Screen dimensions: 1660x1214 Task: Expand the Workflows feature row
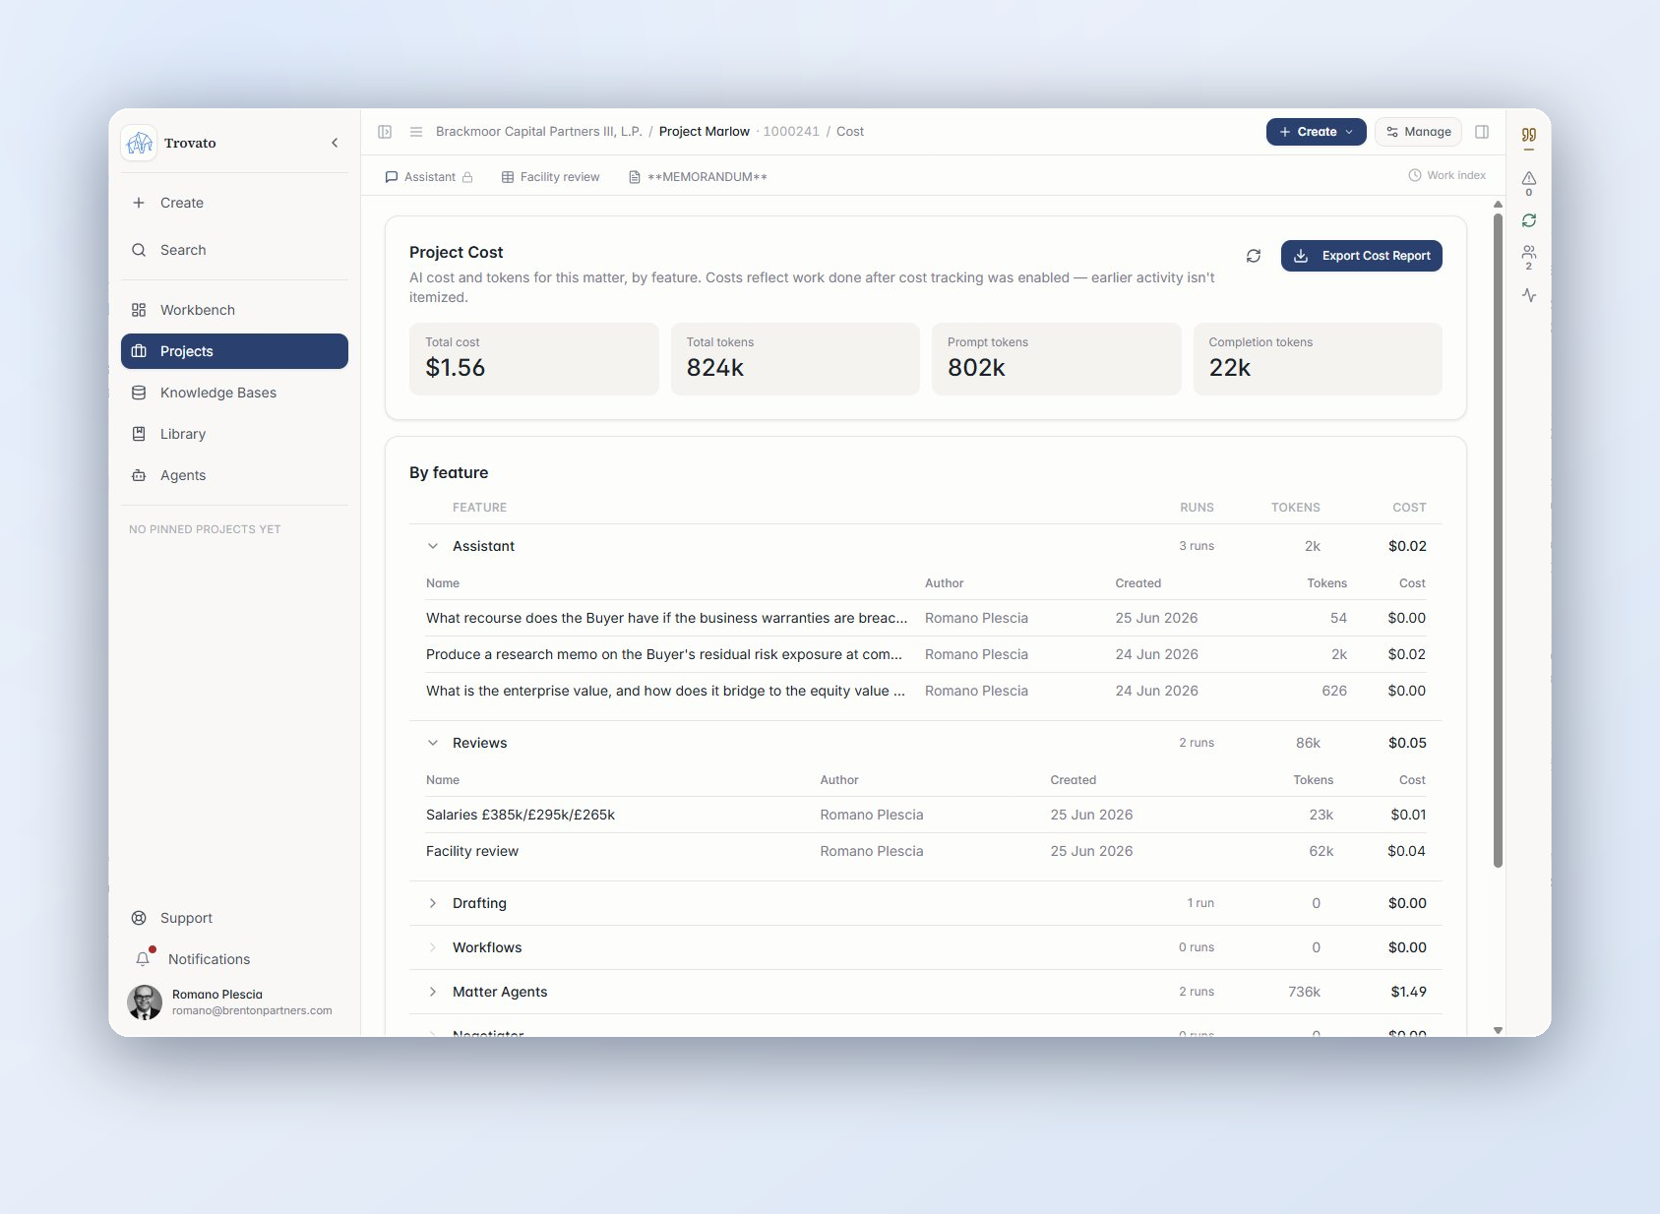[x=433, y=947]
